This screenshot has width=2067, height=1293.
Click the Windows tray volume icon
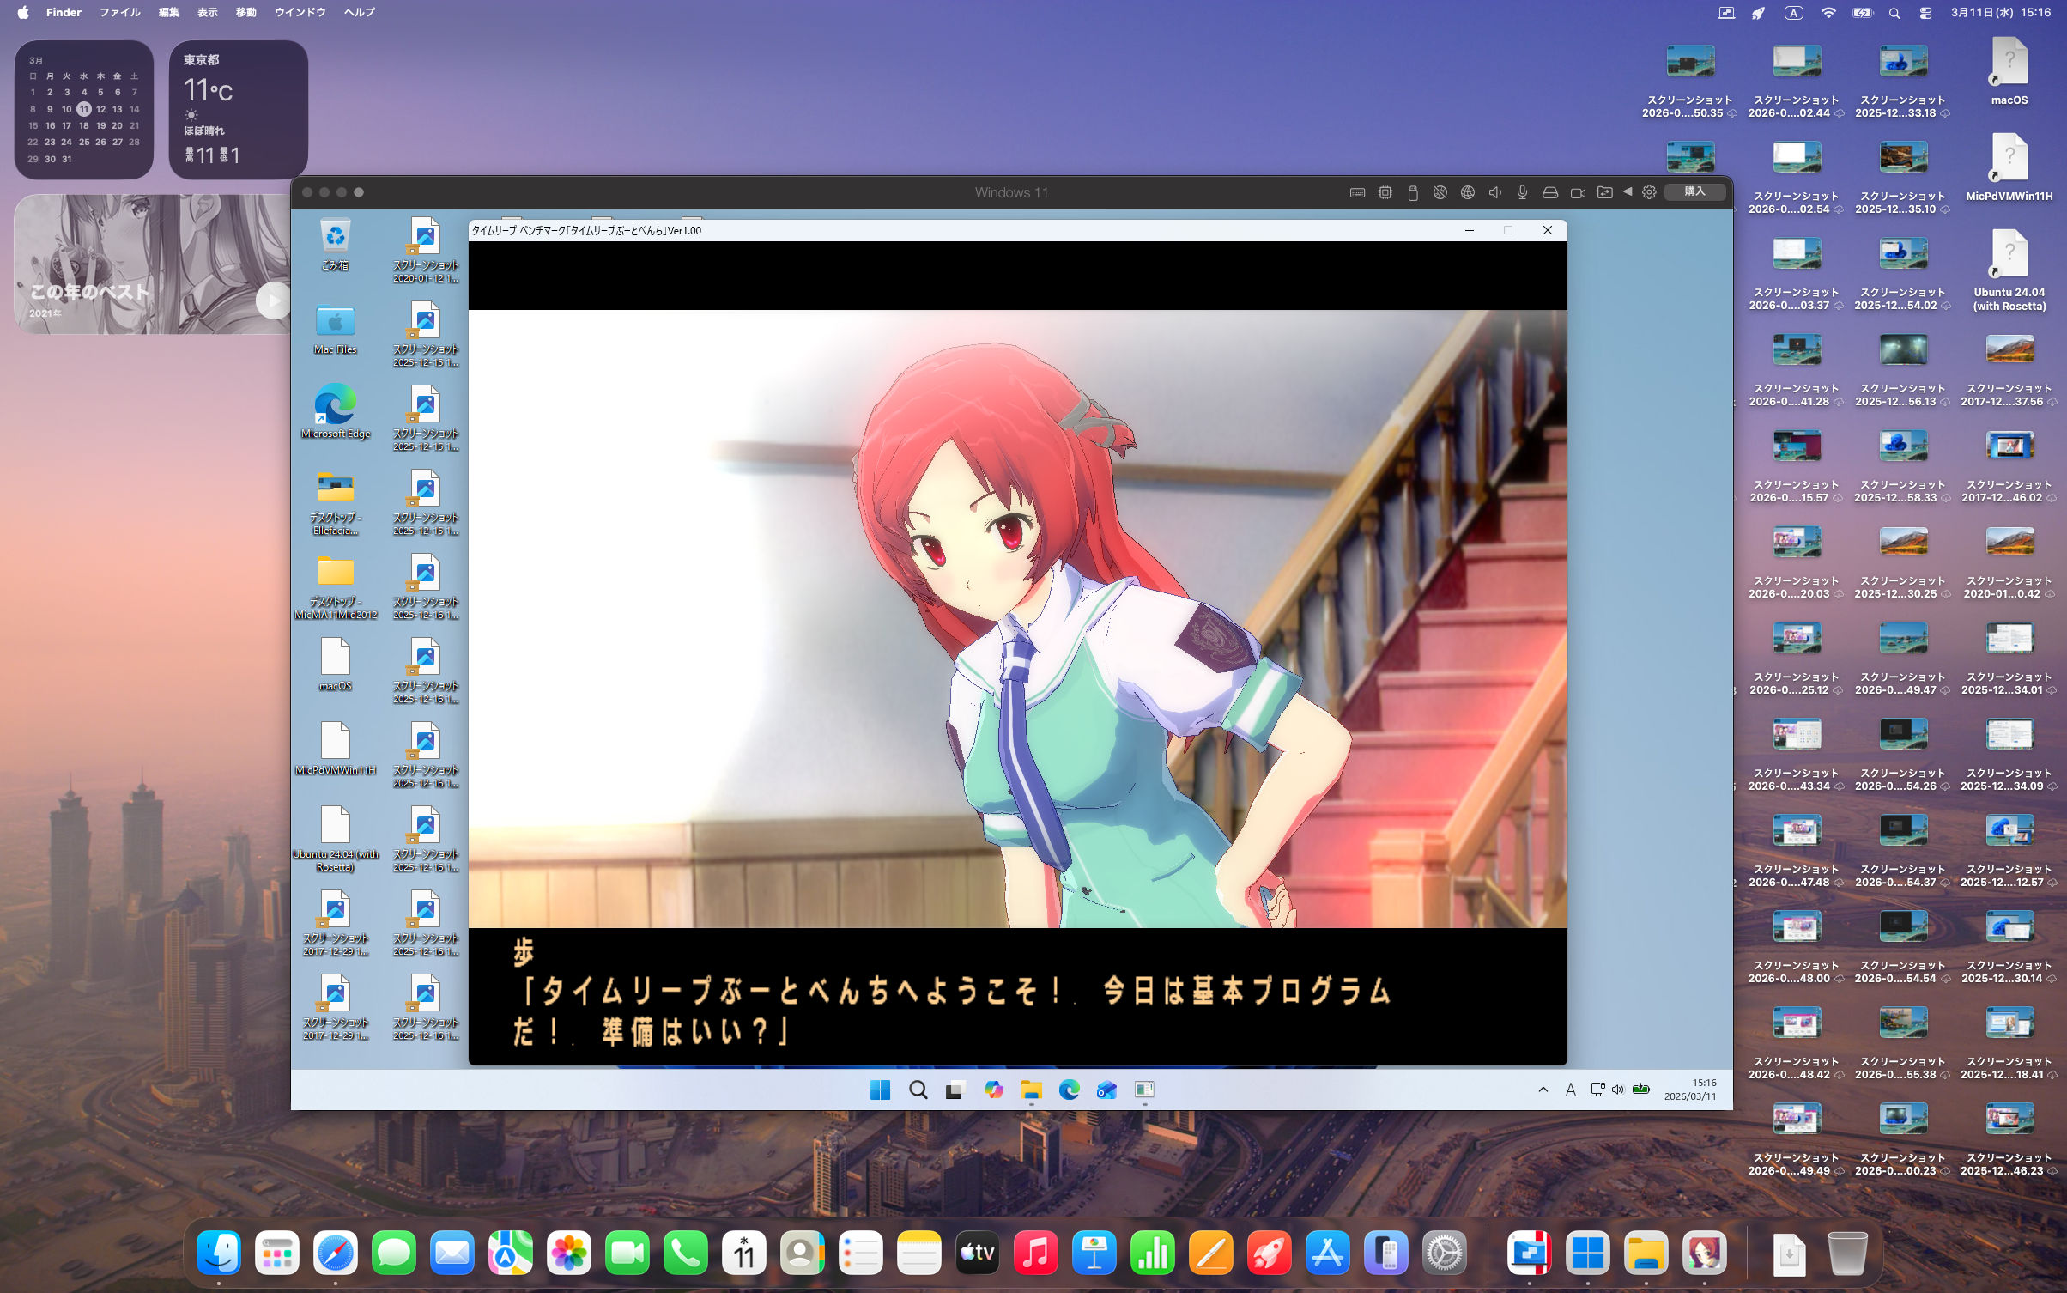[1618, 1090]
